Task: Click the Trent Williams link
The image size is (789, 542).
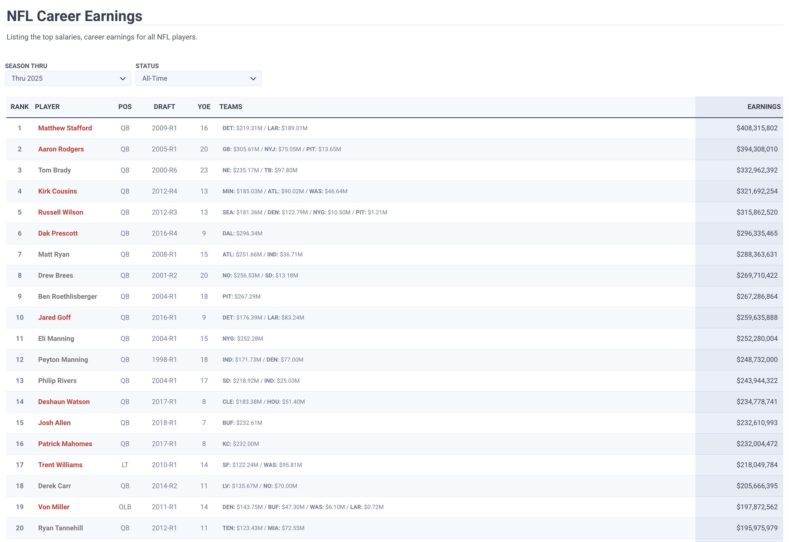Action: point(60,465)
